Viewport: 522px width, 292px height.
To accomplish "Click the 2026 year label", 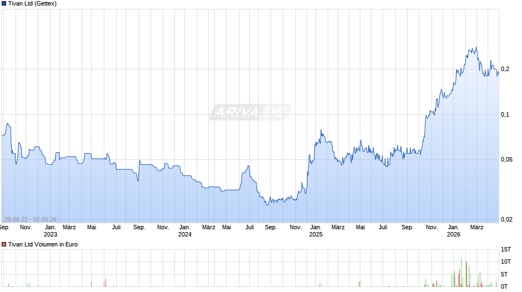I will (454, 234).
